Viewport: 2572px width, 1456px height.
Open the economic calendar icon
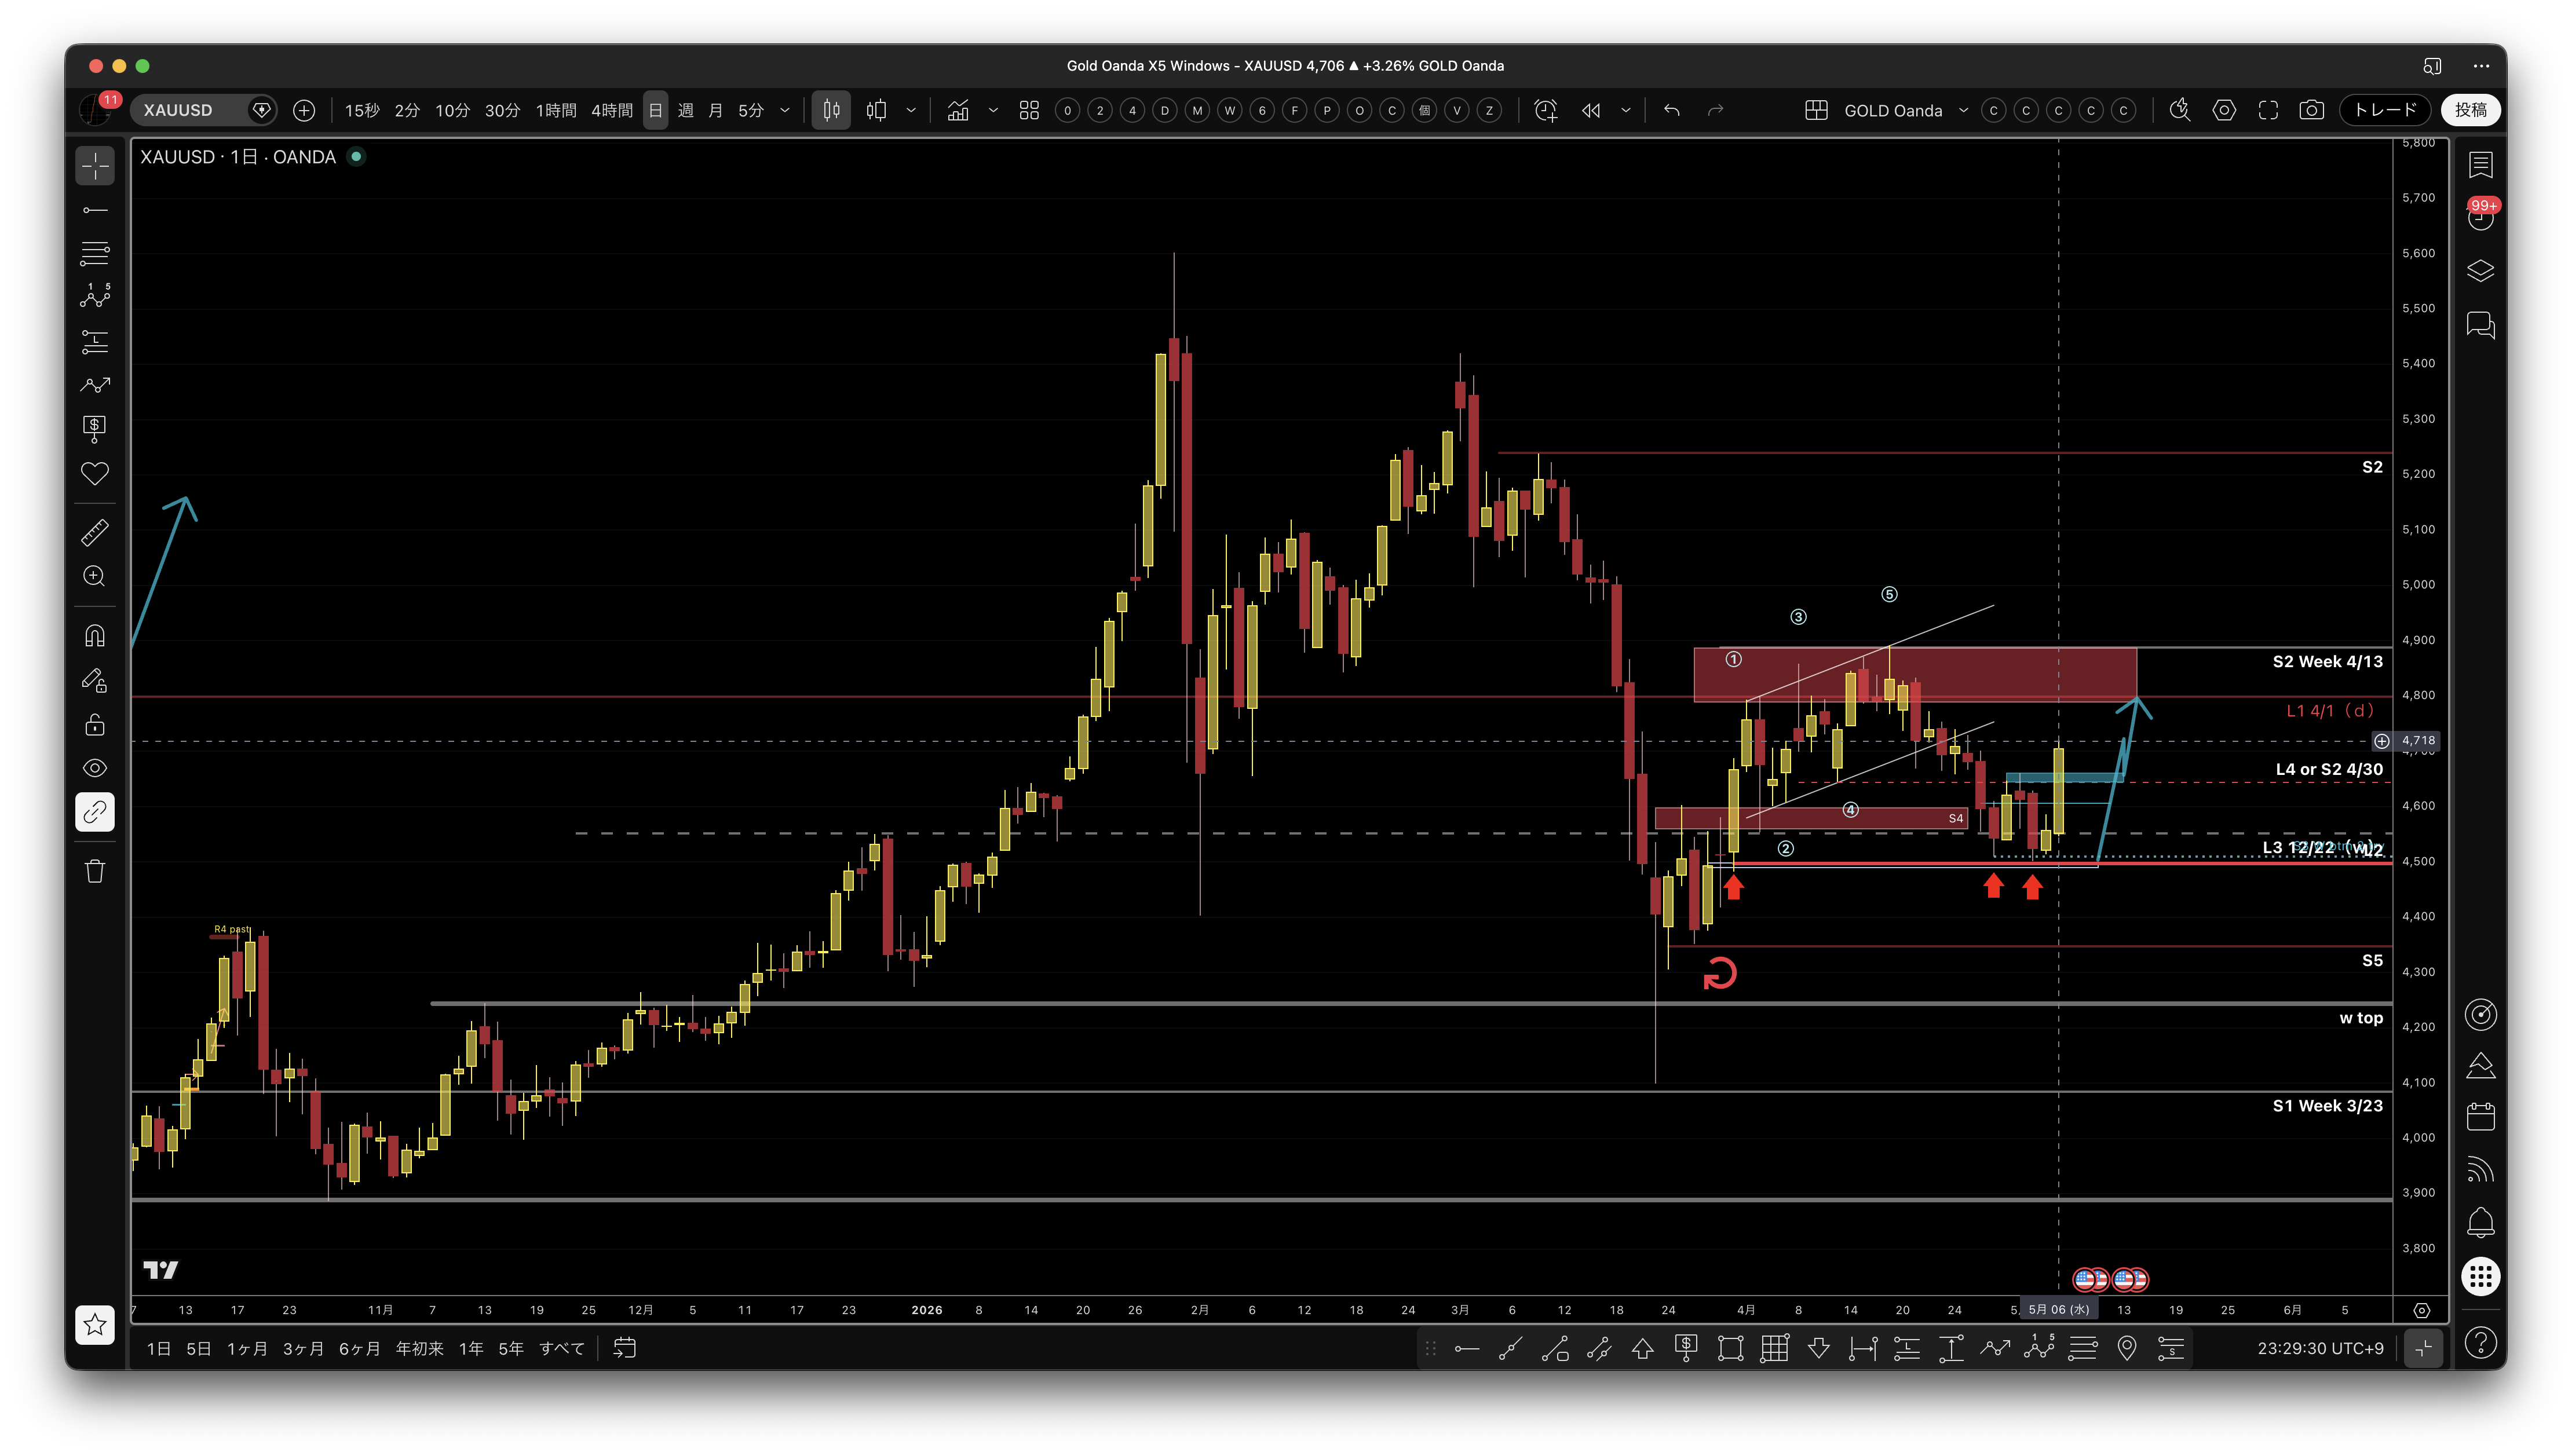[x=2481, y=1117]
